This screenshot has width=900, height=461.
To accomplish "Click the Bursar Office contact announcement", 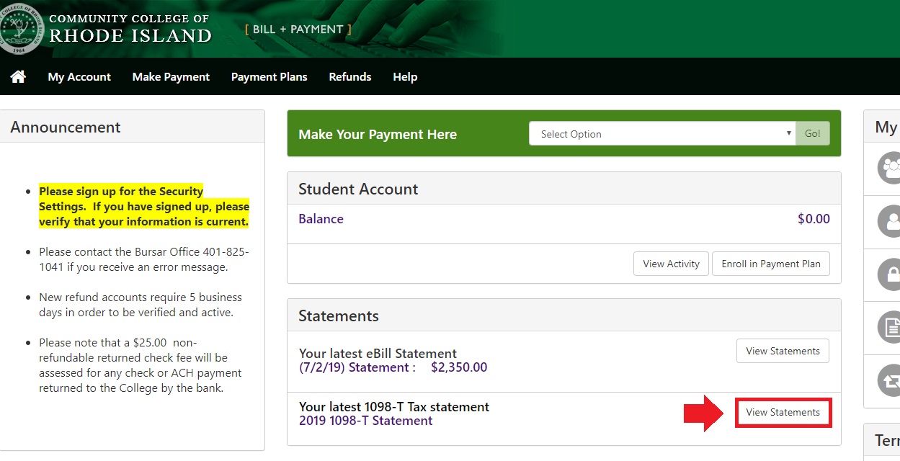I will pos(144,259).
